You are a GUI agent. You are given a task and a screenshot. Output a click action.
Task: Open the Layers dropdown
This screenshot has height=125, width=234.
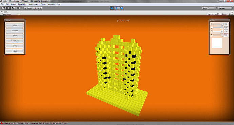tap(209, 8)
